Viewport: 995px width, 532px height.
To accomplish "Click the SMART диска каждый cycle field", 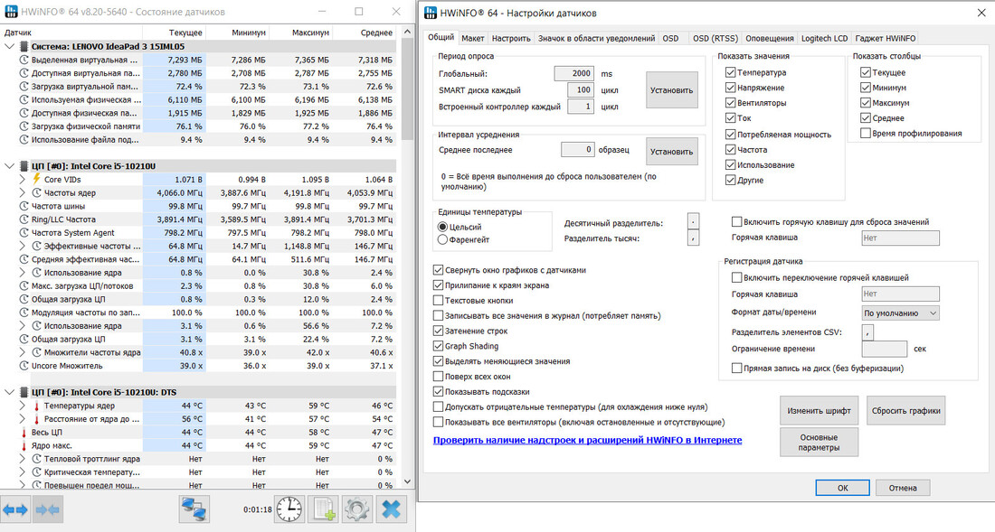I will coord(580,90).
